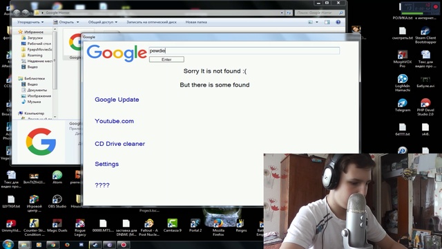442x249 pixels.
Task: Open the Reigns desktop shortcut
Action: [241, 226]
